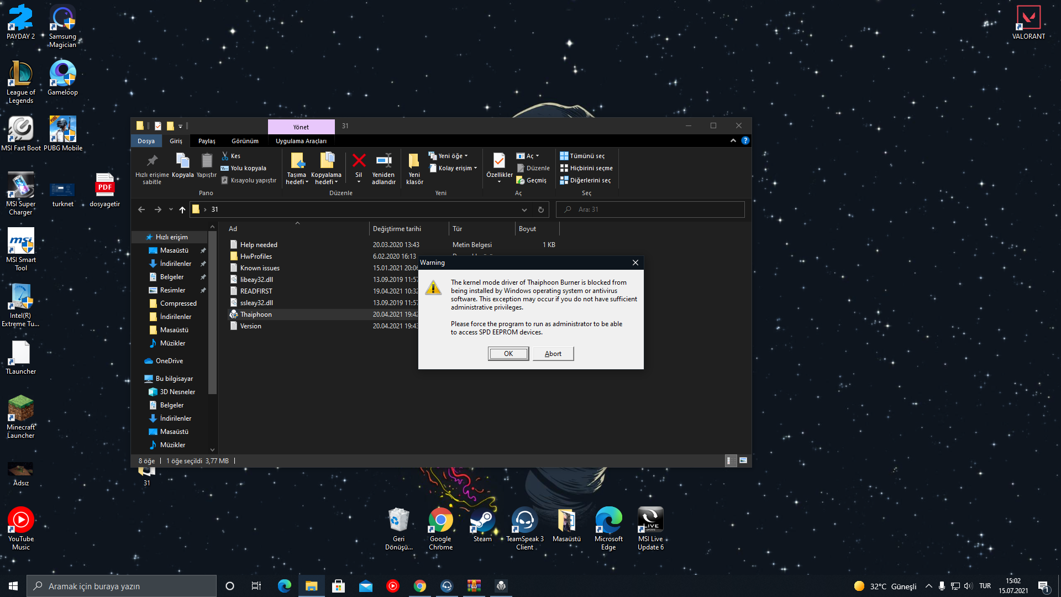Collapse the ribbon with chevron
1061x597 pixels.
(733, 140)
